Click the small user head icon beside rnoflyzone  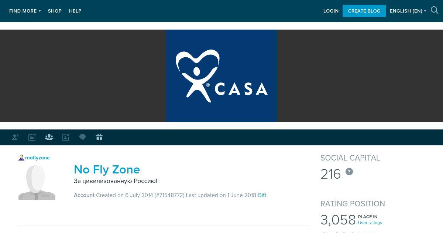click(x=21, y=158)
